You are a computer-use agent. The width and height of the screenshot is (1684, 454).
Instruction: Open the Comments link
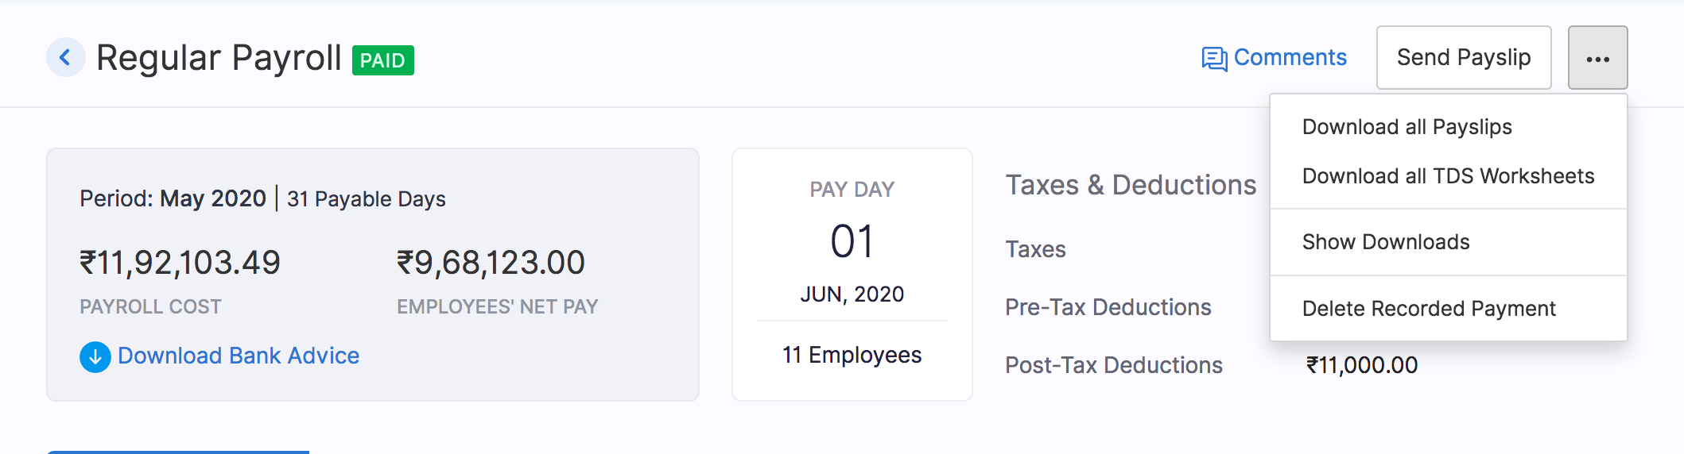tap(1289, 58)
